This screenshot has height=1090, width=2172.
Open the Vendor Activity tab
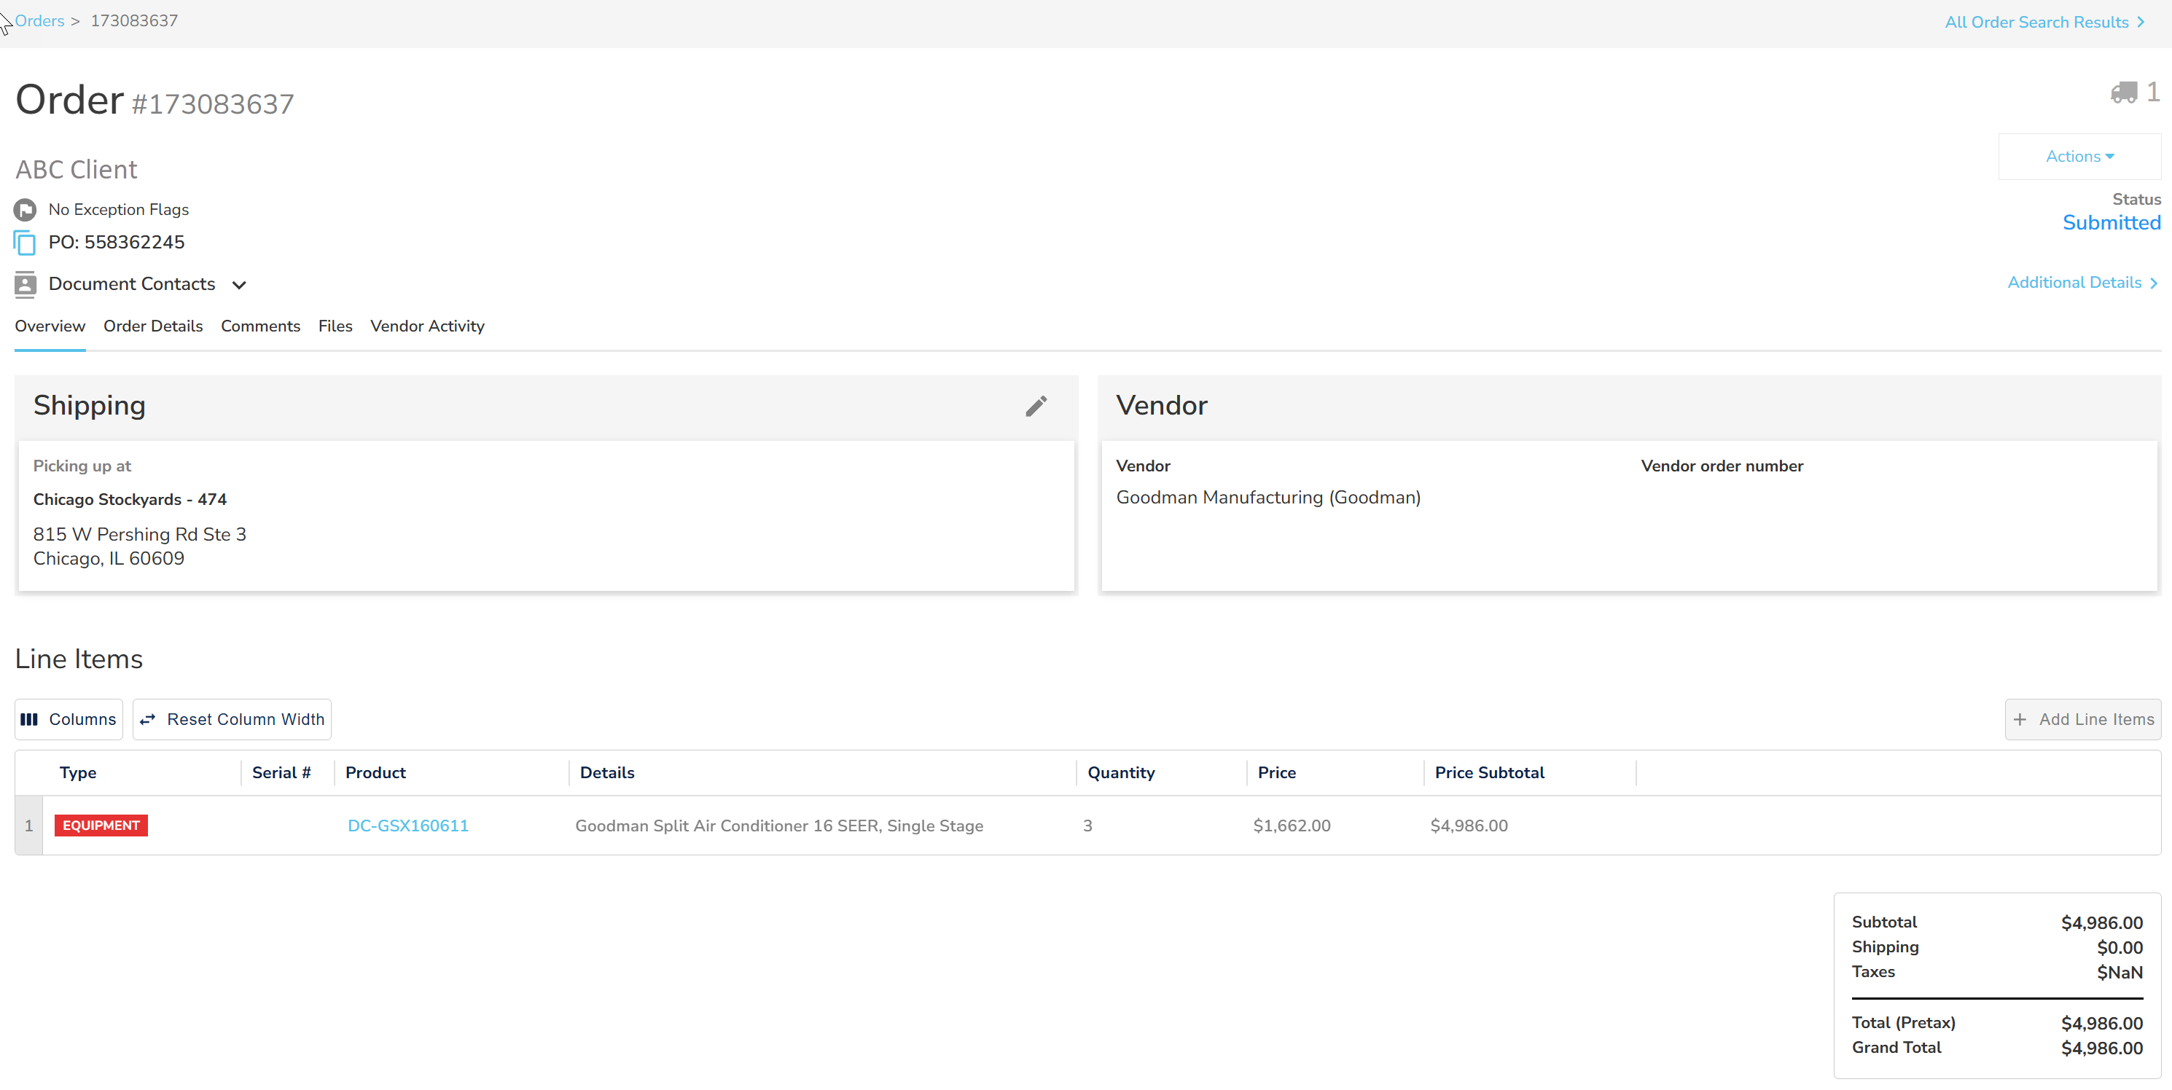click(x=426, y=326)
